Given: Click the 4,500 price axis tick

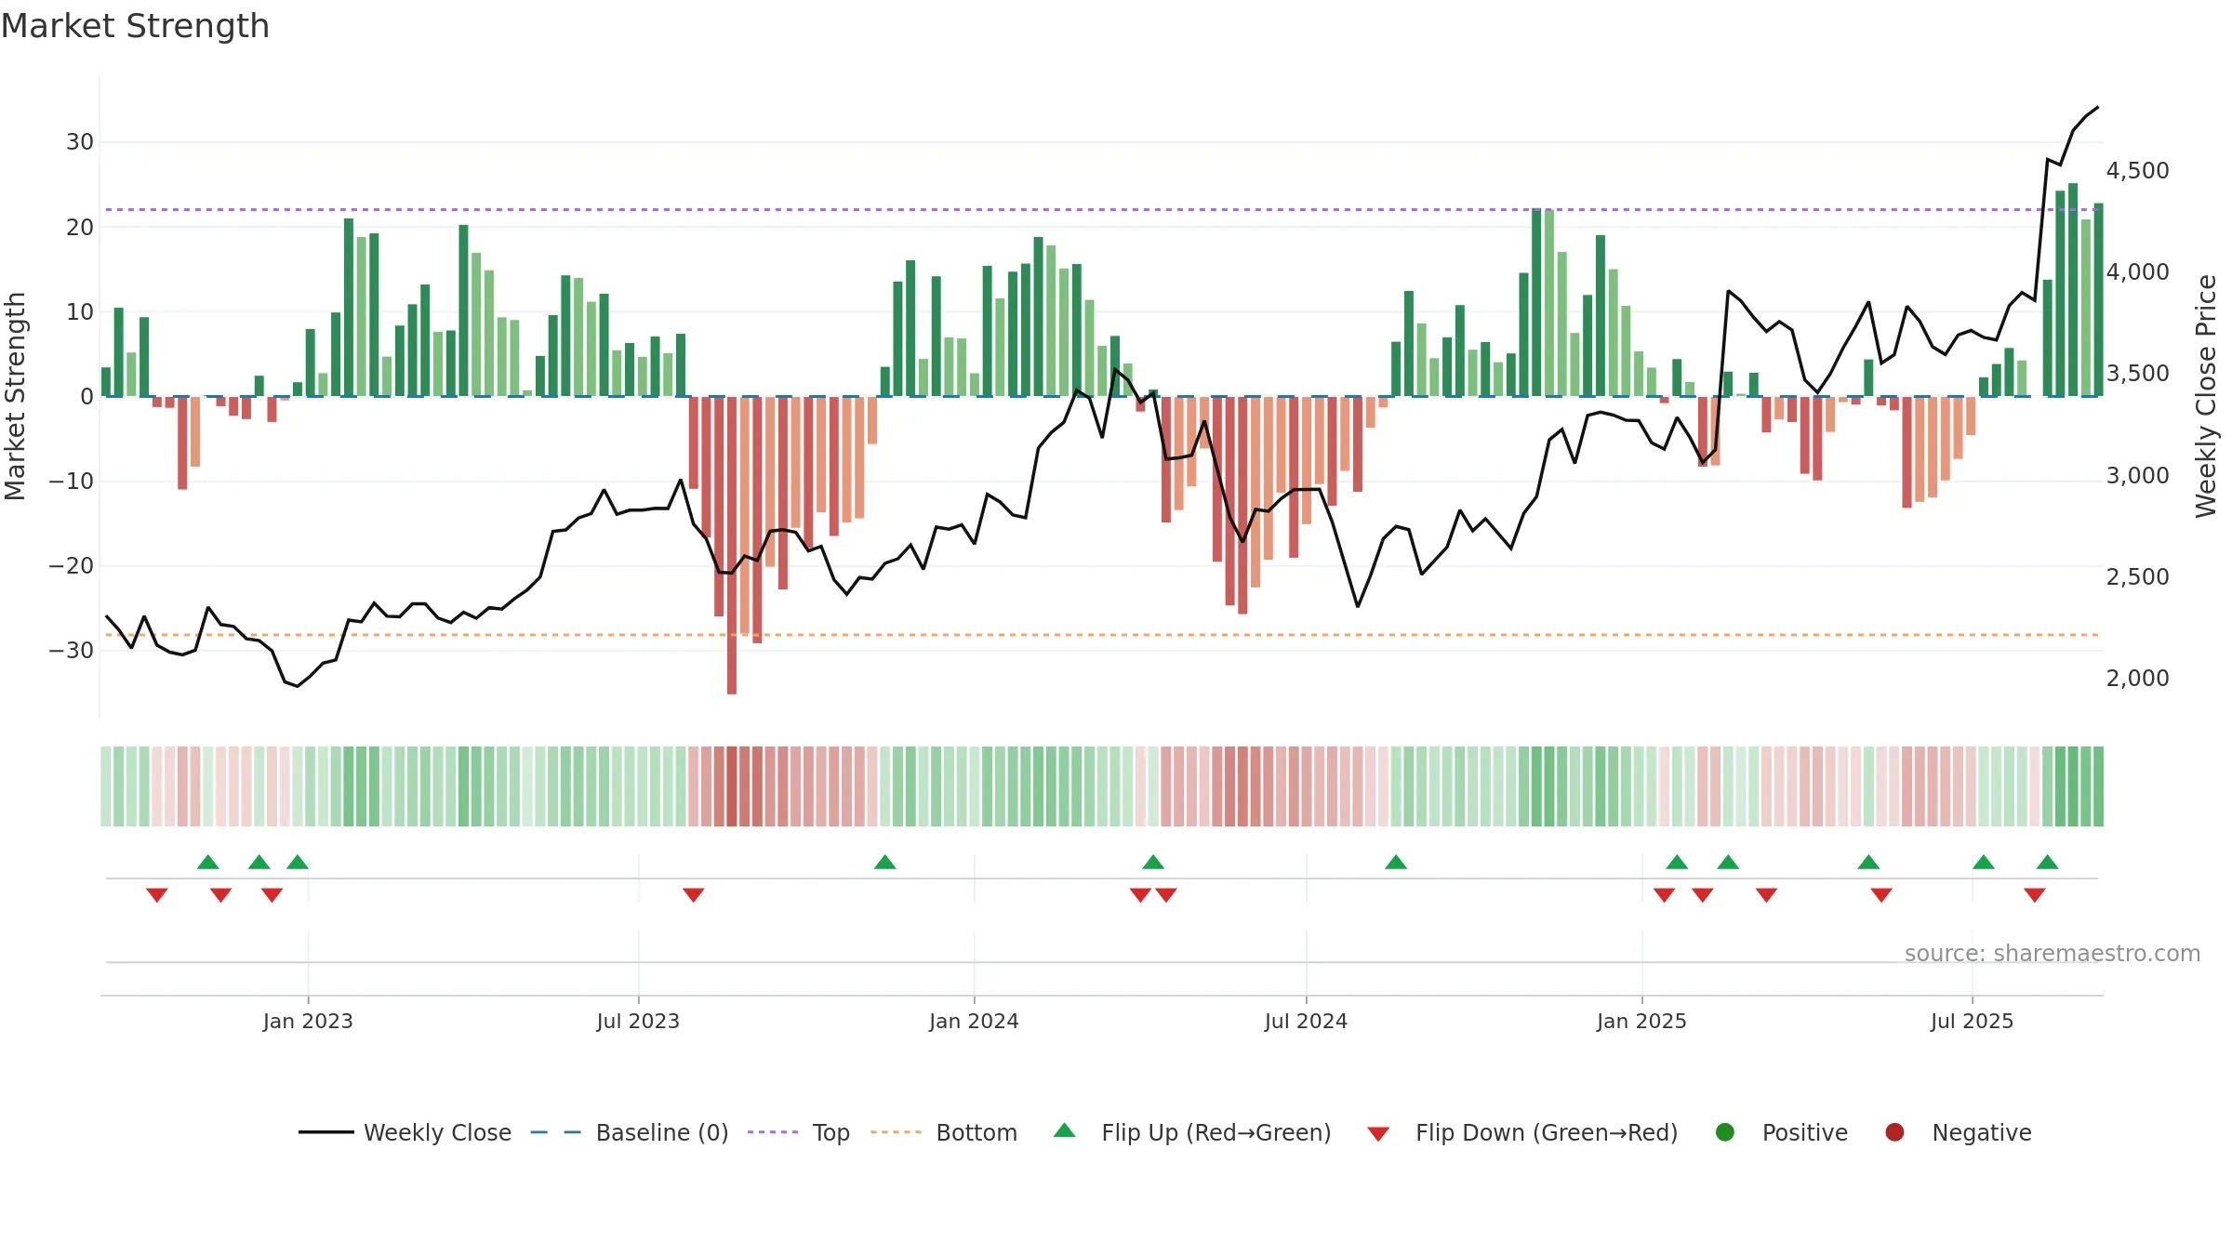Looking at the screenshot, I should [2137, 170].
